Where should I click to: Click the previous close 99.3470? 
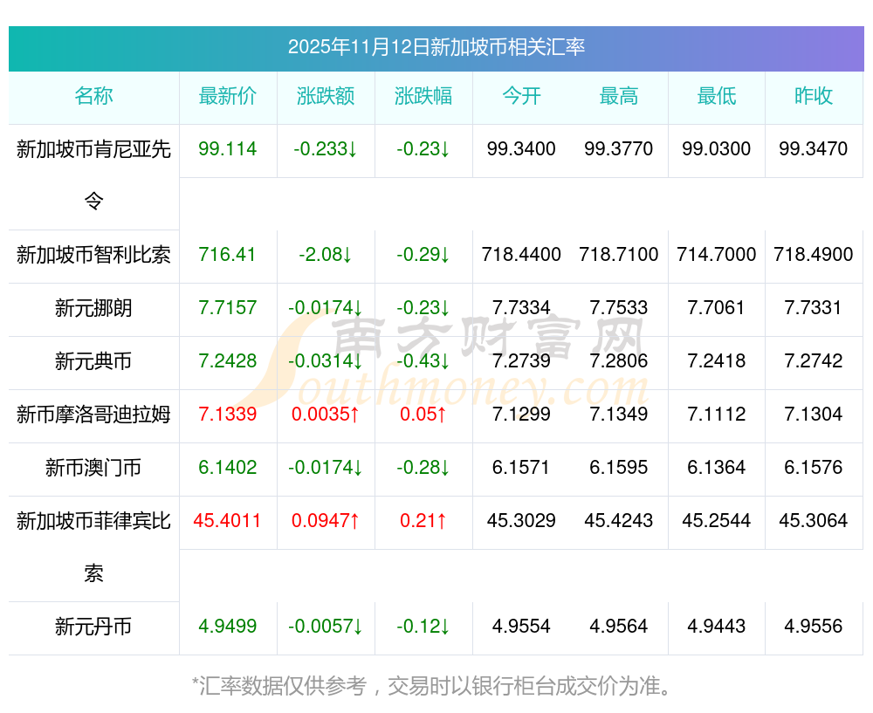(814, 148)
